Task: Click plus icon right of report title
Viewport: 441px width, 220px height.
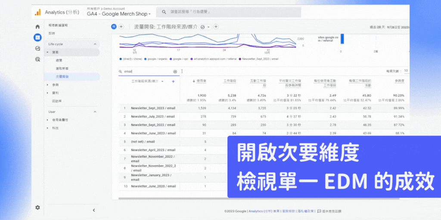Action: (216, 27)
